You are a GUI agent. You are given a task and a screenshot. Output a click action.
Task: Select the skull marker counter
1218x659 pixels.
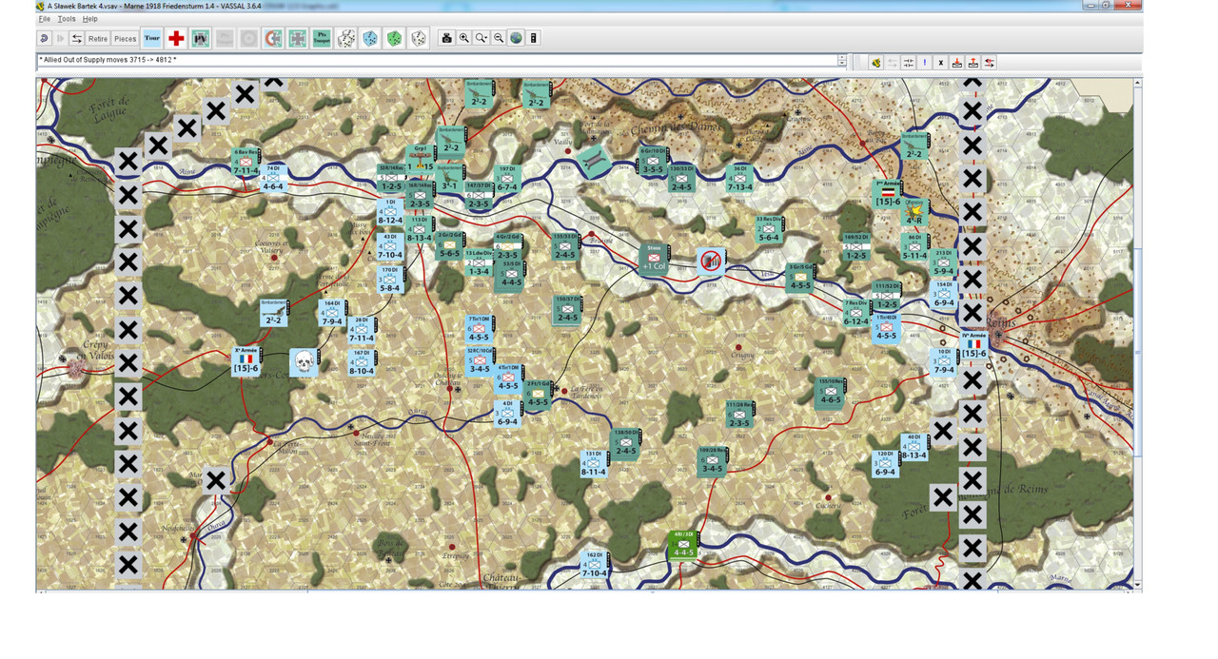point(304,362)
